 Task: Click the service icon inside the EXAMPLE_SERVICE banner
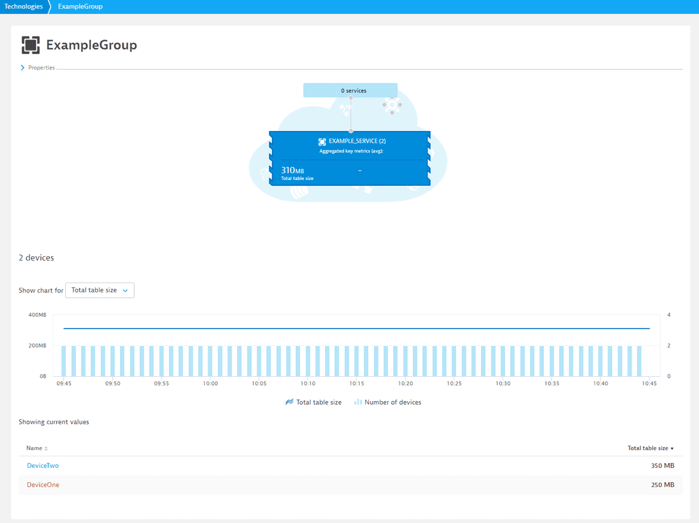(322, 140)
